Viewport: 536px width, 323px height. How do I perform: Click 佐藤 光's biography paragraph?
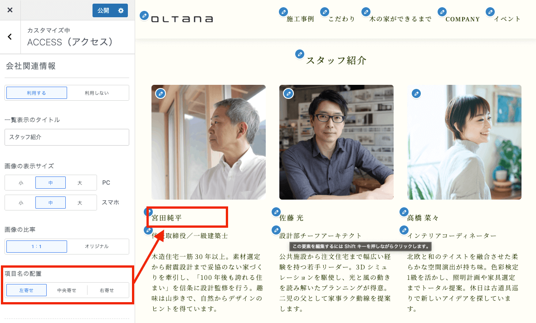(335, 283)
